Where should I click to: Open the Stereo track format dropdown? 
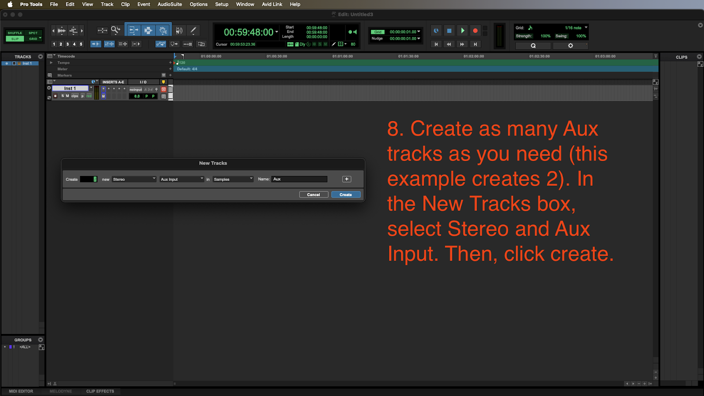(x=134, y=179)
